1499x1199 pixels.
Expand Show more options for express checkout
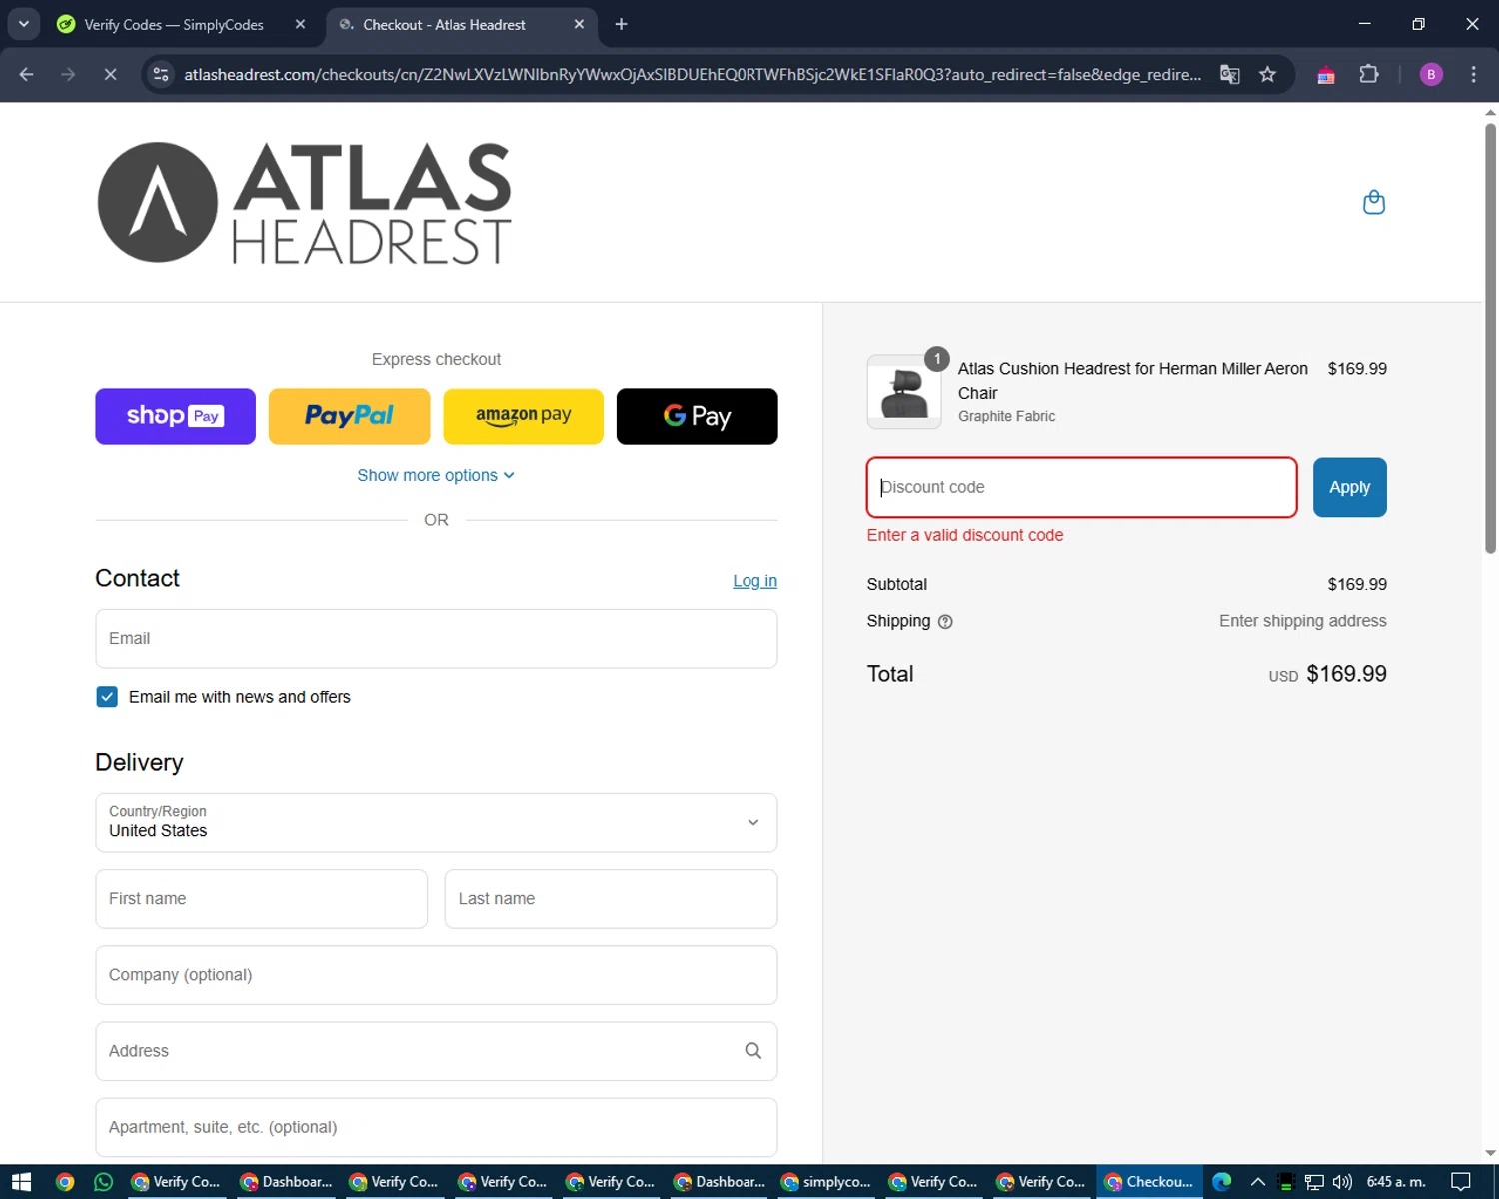(x=436, y=475)
